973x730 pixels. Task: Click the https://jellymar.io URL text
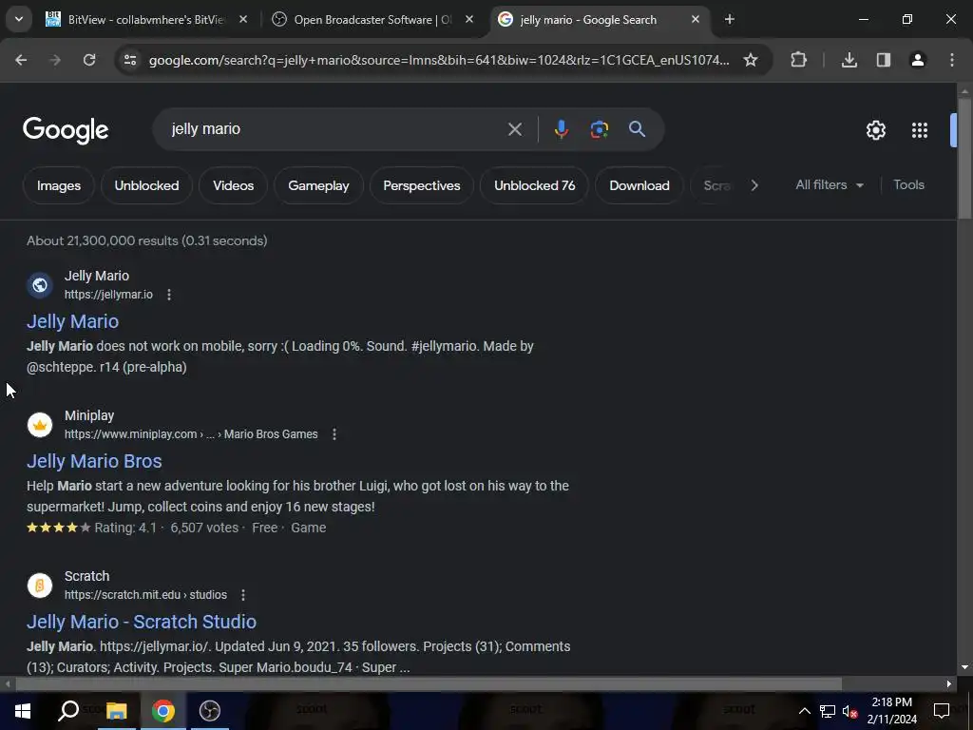(x=108, y=295)
